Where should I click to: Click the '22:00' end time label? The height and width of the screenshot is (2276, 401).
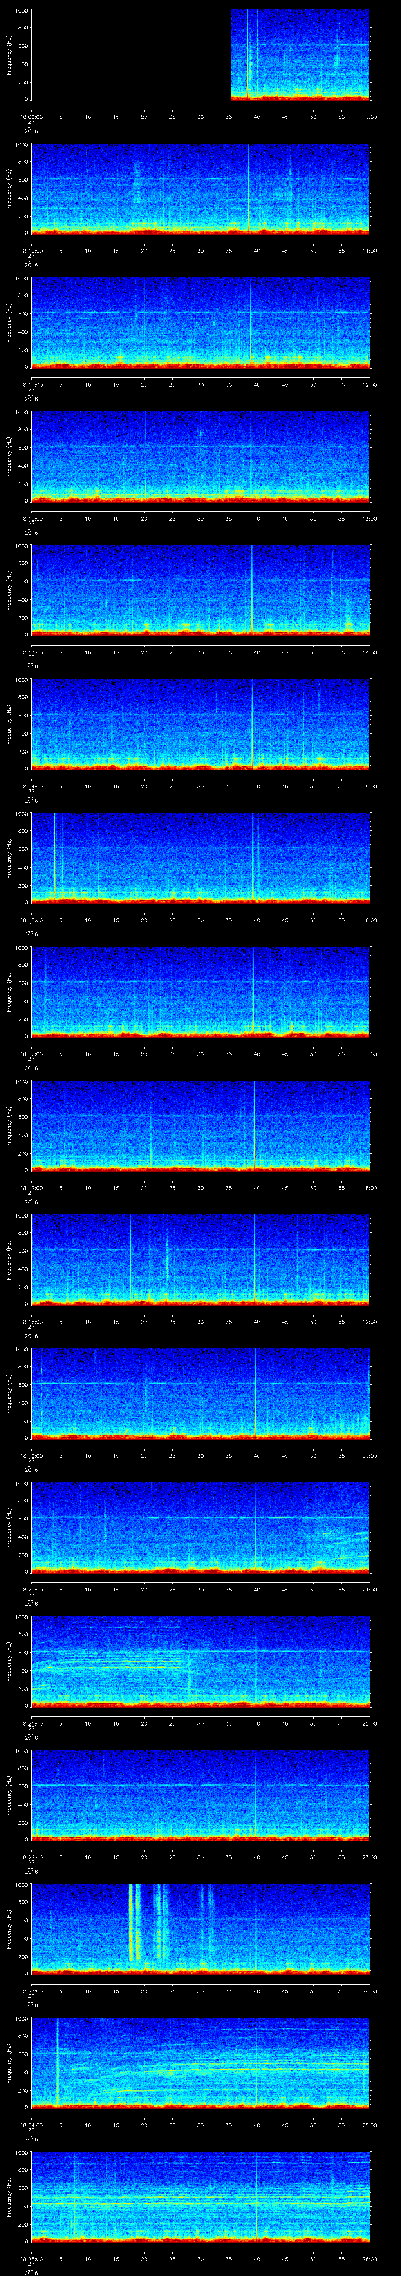[x=370, y=1723]
